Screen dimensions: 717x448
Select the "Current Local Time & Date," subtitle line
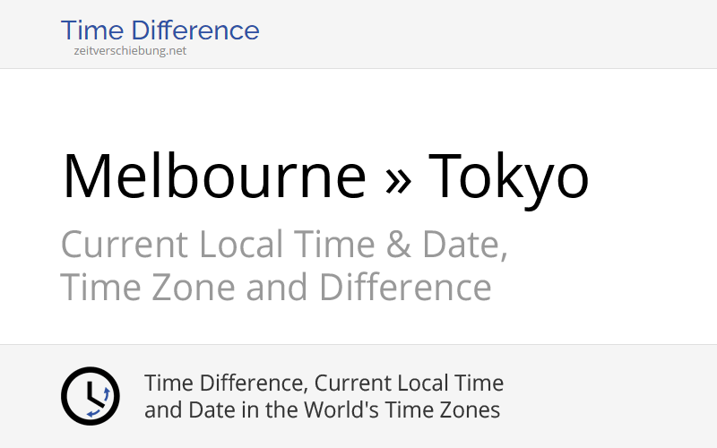[284, 245]
